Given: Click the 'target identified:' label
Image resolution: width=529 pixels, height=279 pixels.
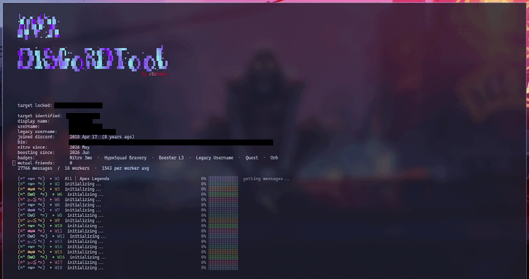Looking at the screenshot, I should pyautogui.click(x=40, y=116).
